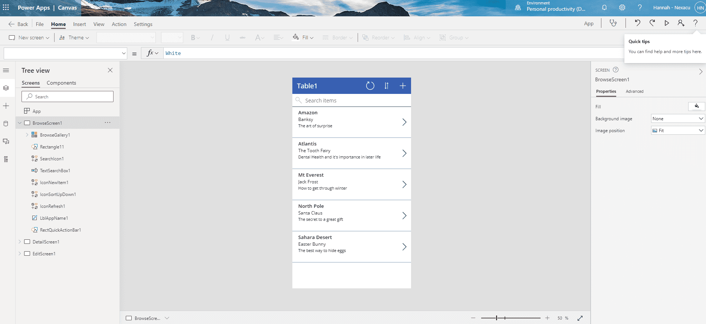Screen dimensions: 706x324
Task: Click the Back button
Action: (x=18, y=24)
